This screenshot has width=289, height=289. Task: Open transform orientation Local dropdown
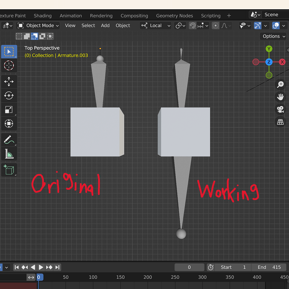[x=156, y=25]
